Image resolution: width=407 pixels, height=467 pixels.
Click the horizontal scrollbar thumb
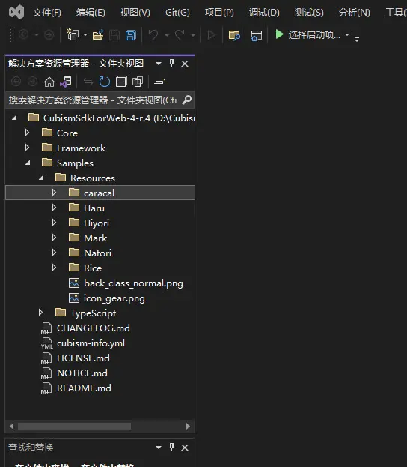click(74, 427)
